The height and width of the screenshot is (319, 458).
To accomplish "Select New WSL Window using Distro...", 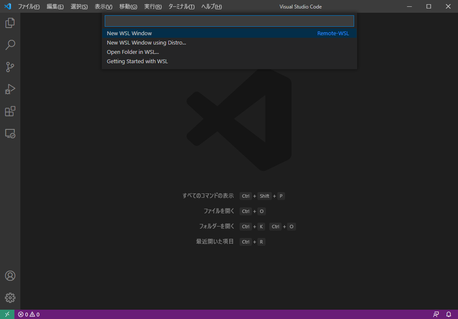I will pyautogui.click(x=229, y=43).
